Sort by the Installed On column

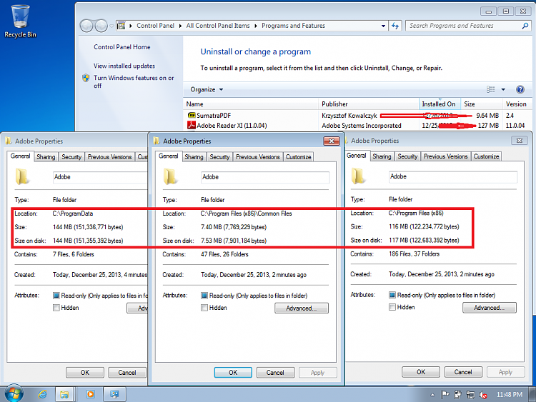tap(440, 104)
